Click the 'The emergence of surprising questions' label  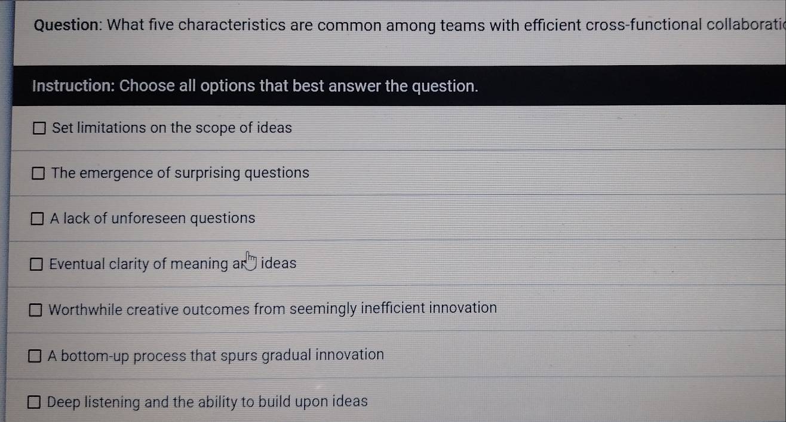(x=180, y=173)
